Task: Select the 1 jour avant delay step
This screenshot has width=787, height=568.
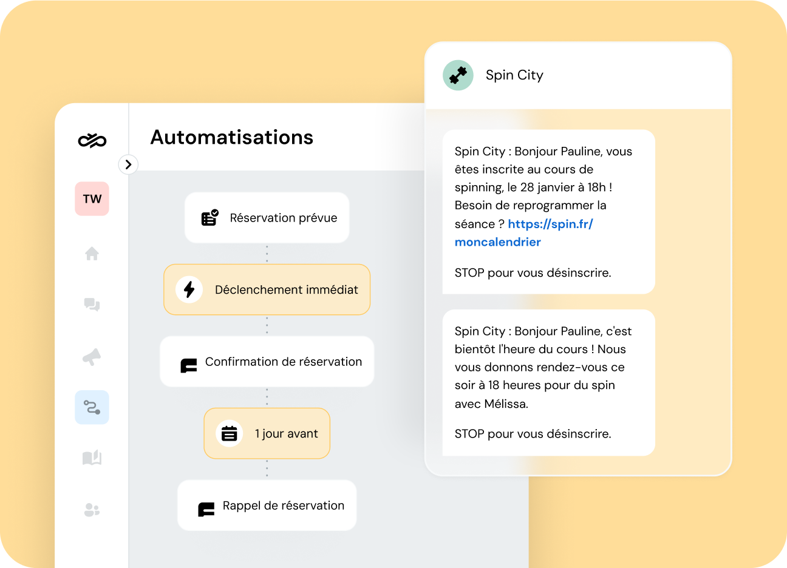Action: 267,433
